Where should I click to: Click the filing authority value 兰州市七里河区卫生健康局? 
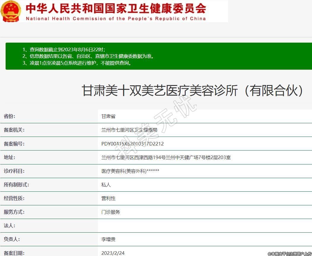coord(129,130)
